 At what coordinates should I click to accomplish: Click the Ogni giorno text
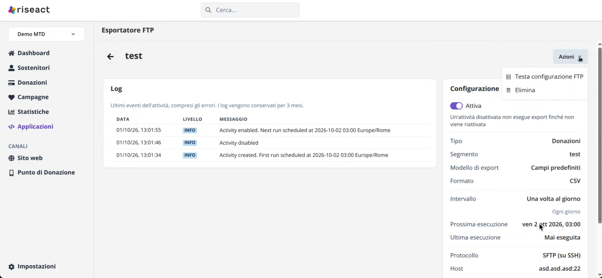point(566,212)
